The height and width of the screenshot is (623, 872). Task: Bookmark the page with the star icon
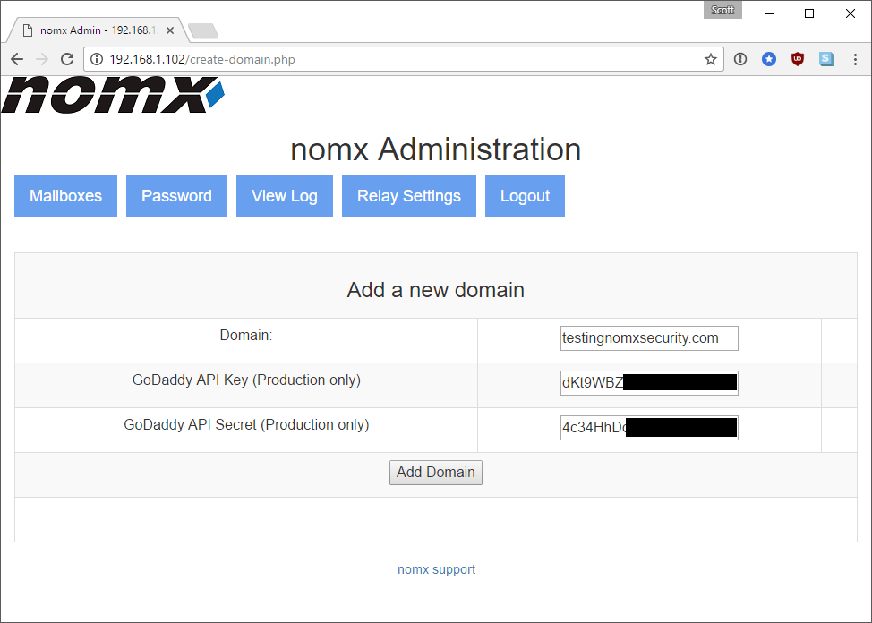coord(710,59)
